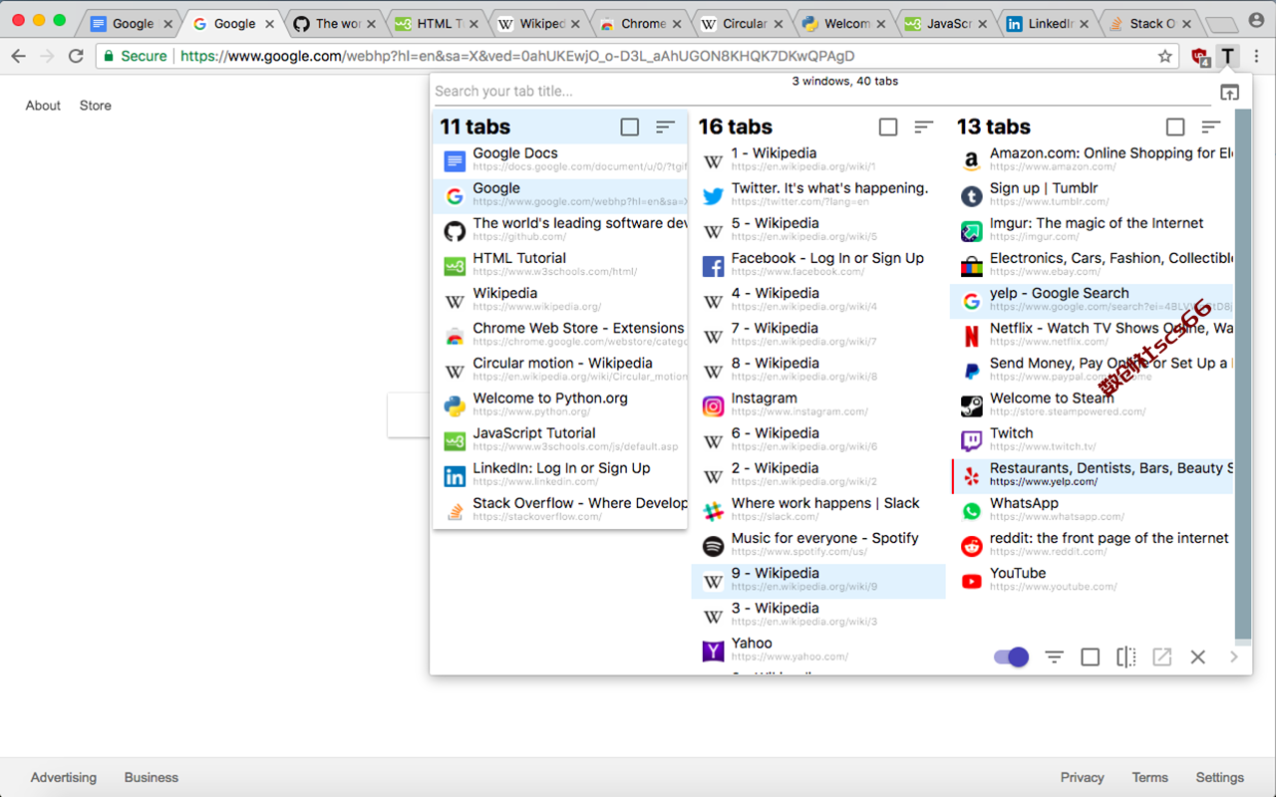This screenshot has height=797, width=1276.
Task: Click the bottom toolbar split-window icon
Action: coord(1125,657)
